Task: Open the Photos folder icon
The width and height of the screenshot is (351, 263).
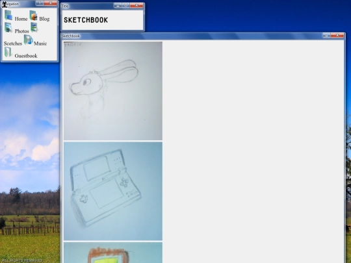Action: (x=8, y=27)
